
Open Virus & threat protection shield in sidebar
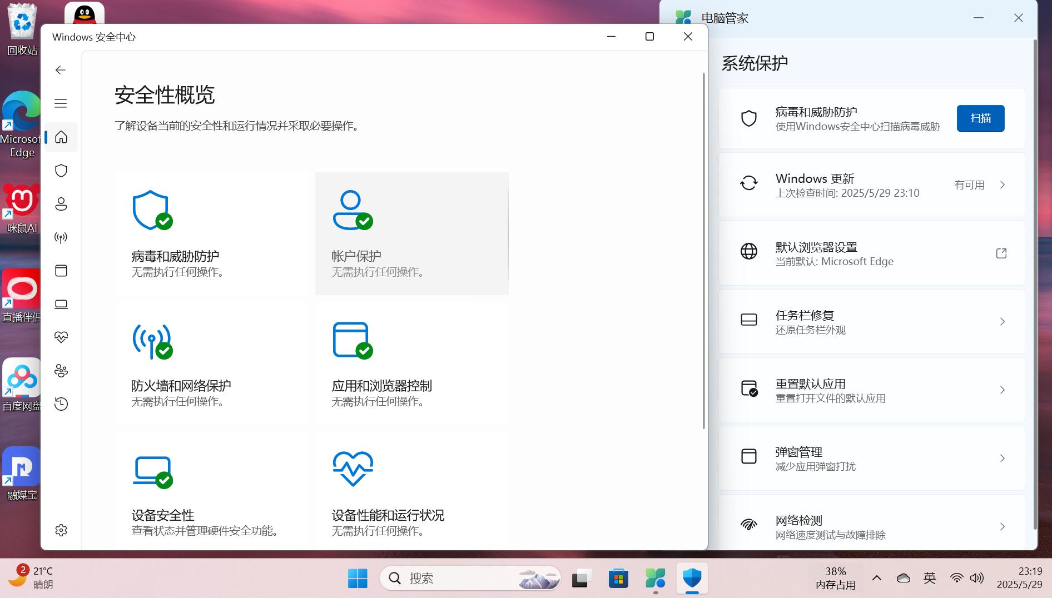click(x=61, y=171)
